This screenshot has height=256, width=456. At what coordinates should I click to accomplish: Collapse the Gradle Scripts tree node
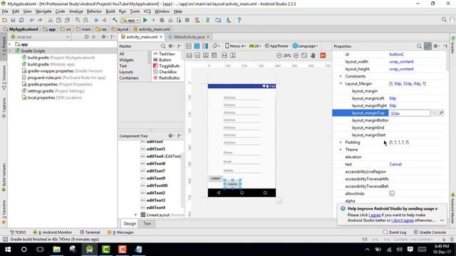11,50
